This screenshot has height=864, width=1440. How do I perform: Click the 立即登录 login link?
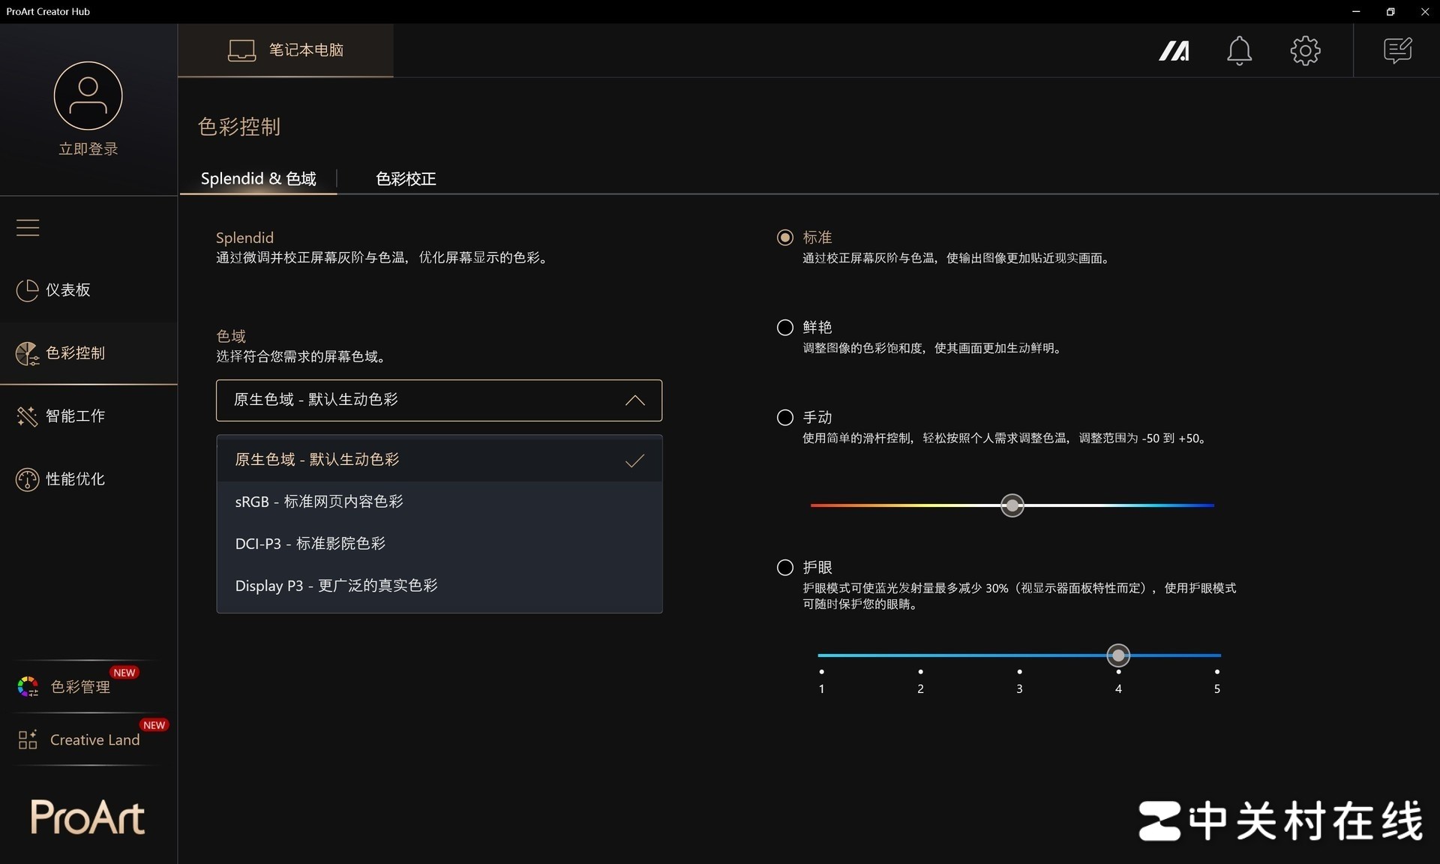pyautogui.click(x=88, y=149)
